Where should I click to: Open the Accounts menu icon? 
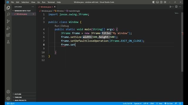8,92
